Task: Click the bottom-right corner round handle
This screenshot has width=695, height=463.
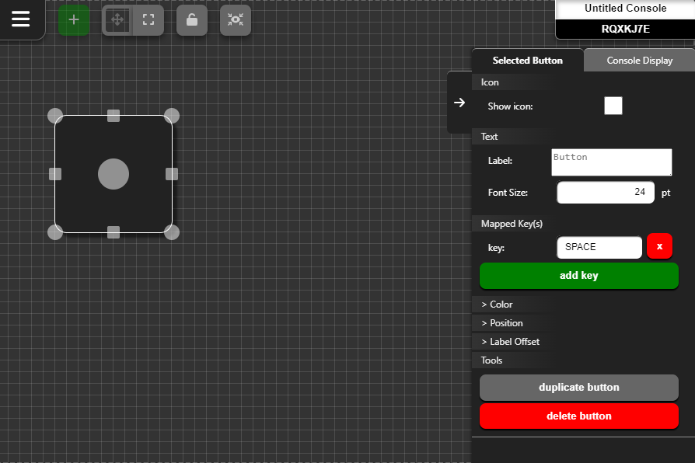Action: (172, 232)
